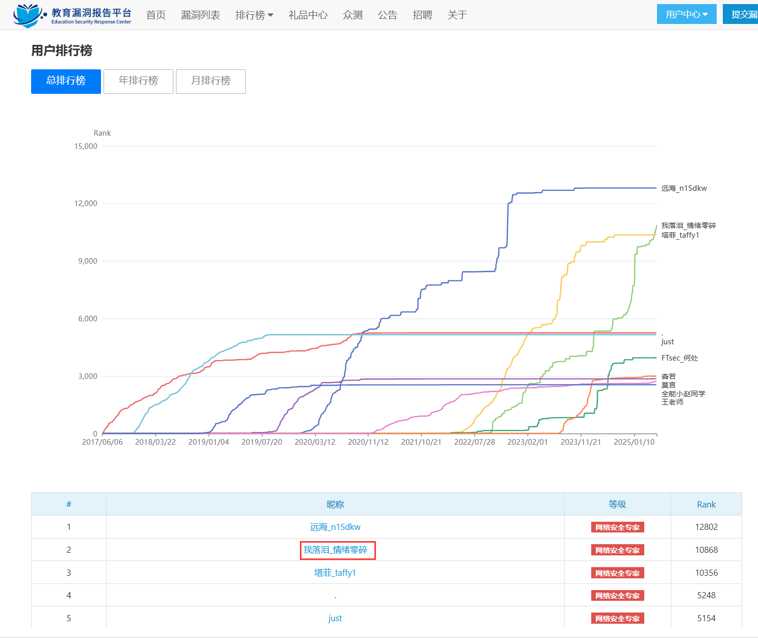Screen dimensions: 758x638
Task: Navigate to 礼品中心
Action: click(308, 15)
